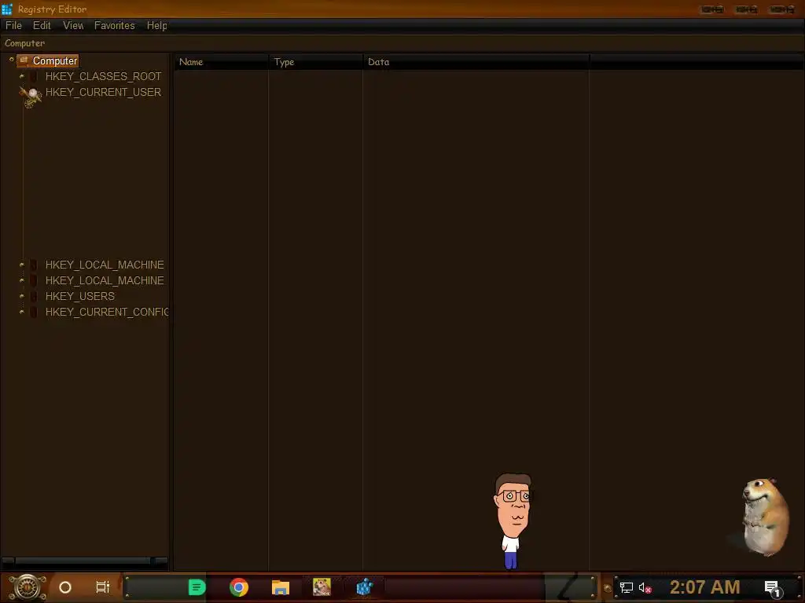Select the HKEY_CLASSES_ROOT label
This screenshot has height=603, width=805.
103,76
